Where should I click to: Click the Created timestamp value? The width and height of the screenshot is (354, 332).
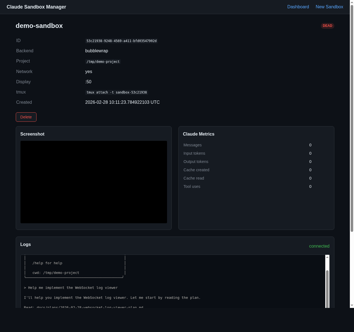click(x=122, y=102)
